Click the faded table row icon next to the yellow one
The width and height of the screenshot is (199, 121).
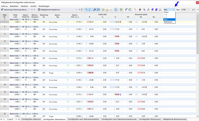[x=111, y=10]
